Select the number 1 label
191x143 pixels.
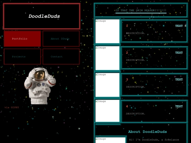[127, 26]
